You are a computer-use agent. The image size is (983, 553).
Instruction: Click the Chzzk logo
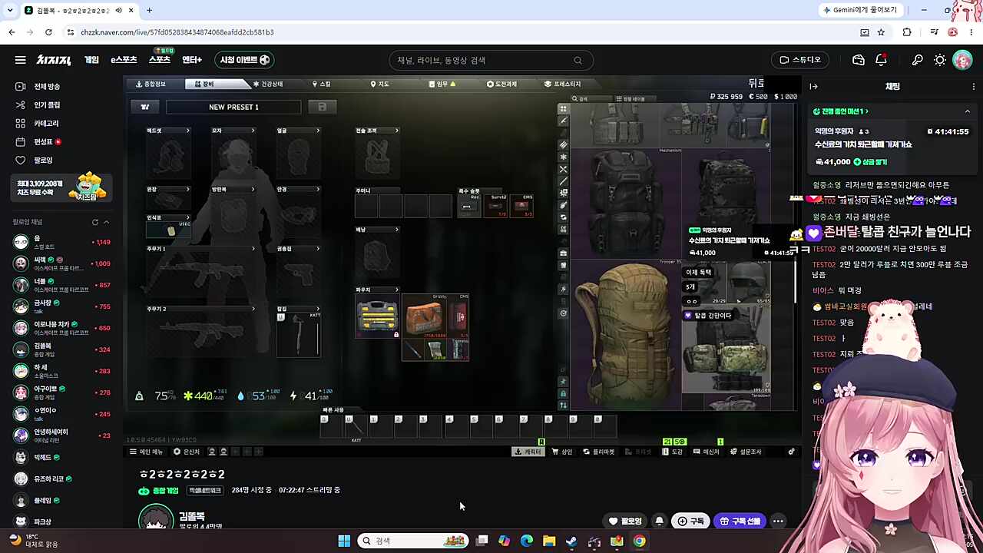pos(54,60)
